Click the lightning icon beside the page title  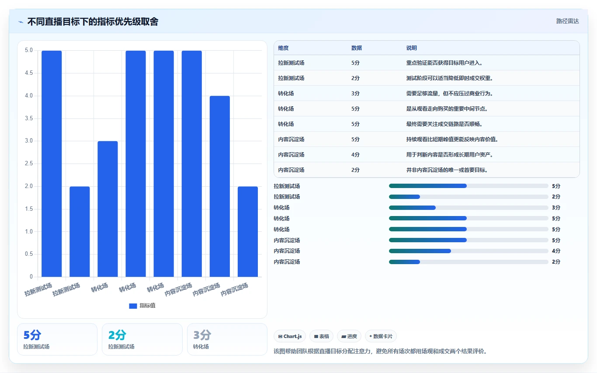pyautogui.click(x=21, y=22)
